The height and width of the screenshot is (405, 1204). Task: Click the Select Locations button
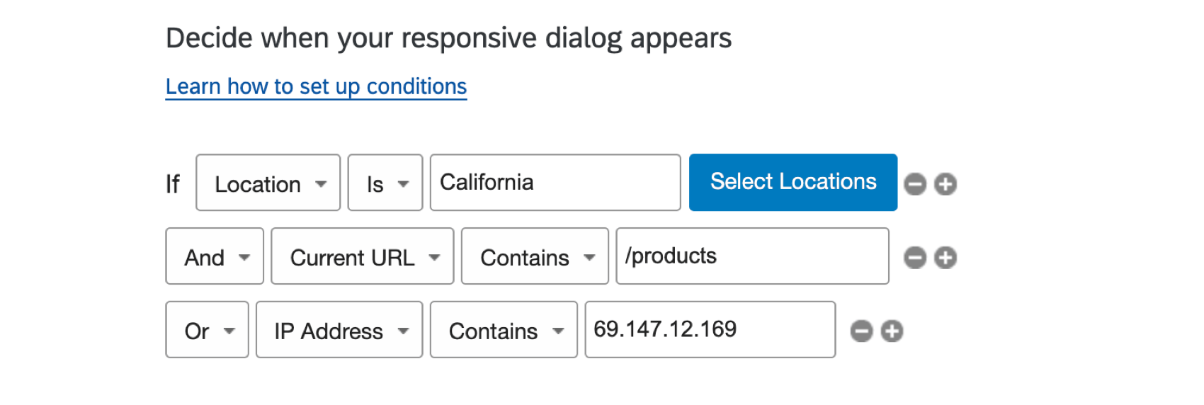point(793,183)
